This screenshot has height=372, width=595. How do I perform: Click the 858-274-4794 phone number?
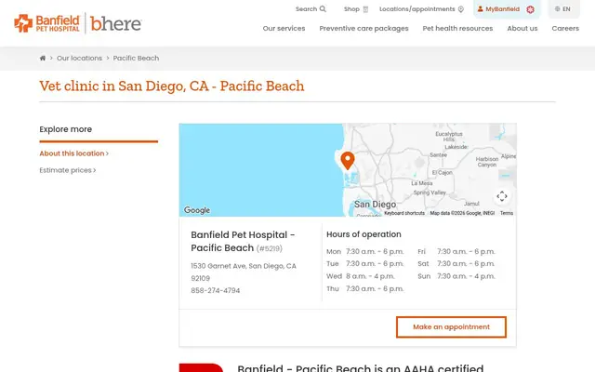(215, 290)
